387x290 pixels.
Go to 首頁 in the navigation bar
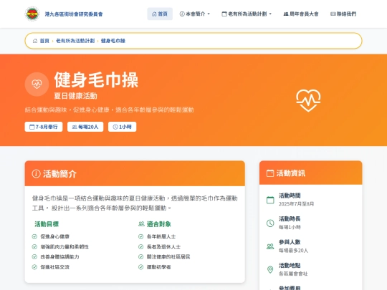(x=160, y=14)
